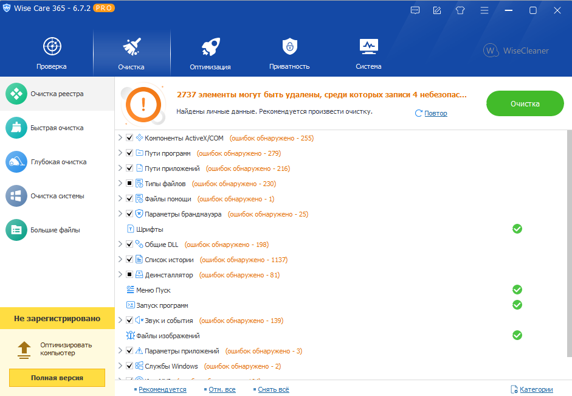Viewport: 572px width, 396px height.
Task: Uncheck the Список истории checkbox
Action: (129, 259)
